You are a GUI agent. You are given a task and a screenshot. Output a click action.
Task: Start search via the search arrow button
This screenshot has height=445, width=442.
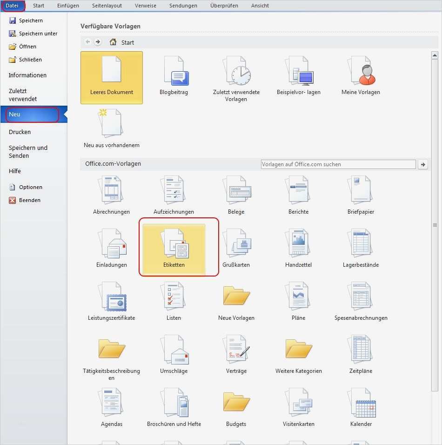point(422,164)
